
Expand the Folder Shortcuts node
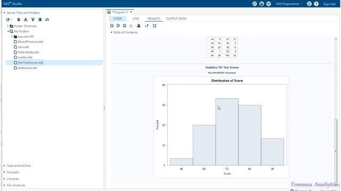coord(8,26)
